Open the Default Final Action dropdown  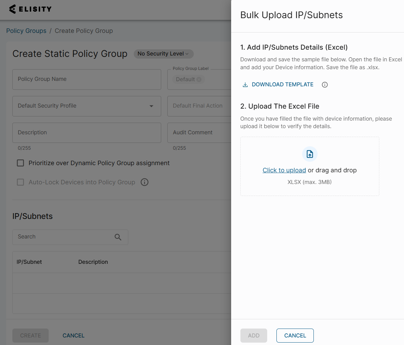[x=199, y=106]
